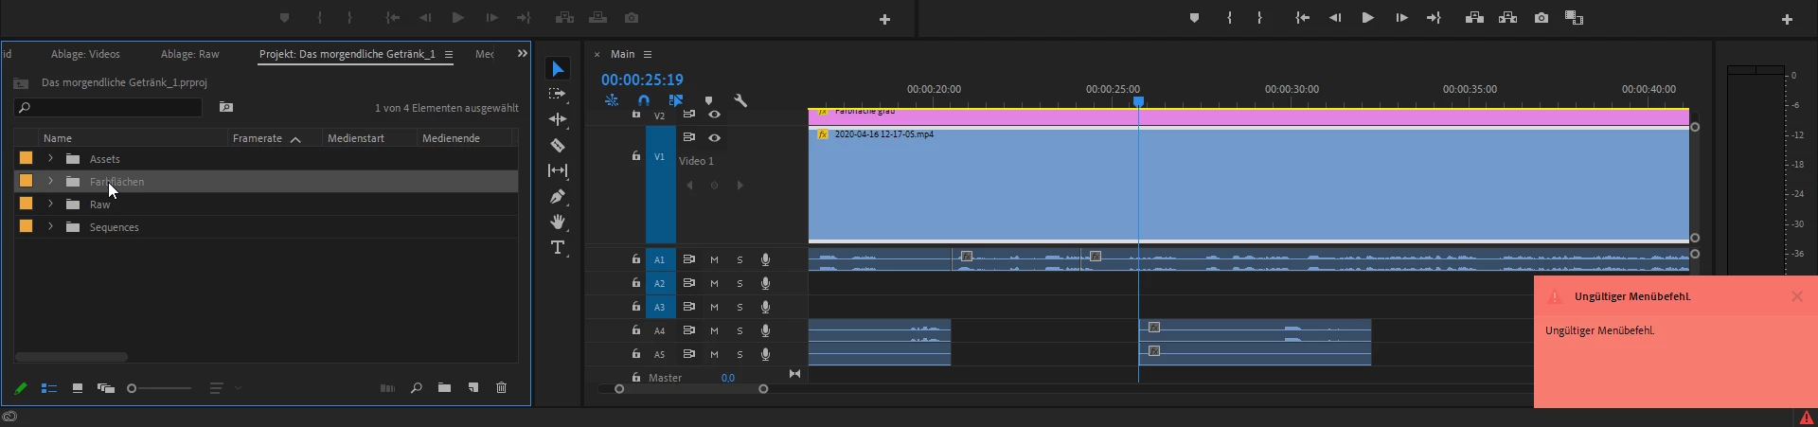Select the Hand tool

click(558, 222)
